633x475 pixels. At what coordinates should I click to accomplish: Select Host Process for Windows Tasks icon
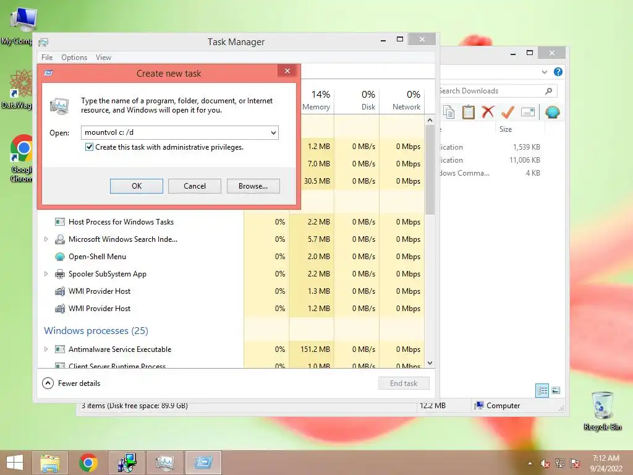(60, 222)
